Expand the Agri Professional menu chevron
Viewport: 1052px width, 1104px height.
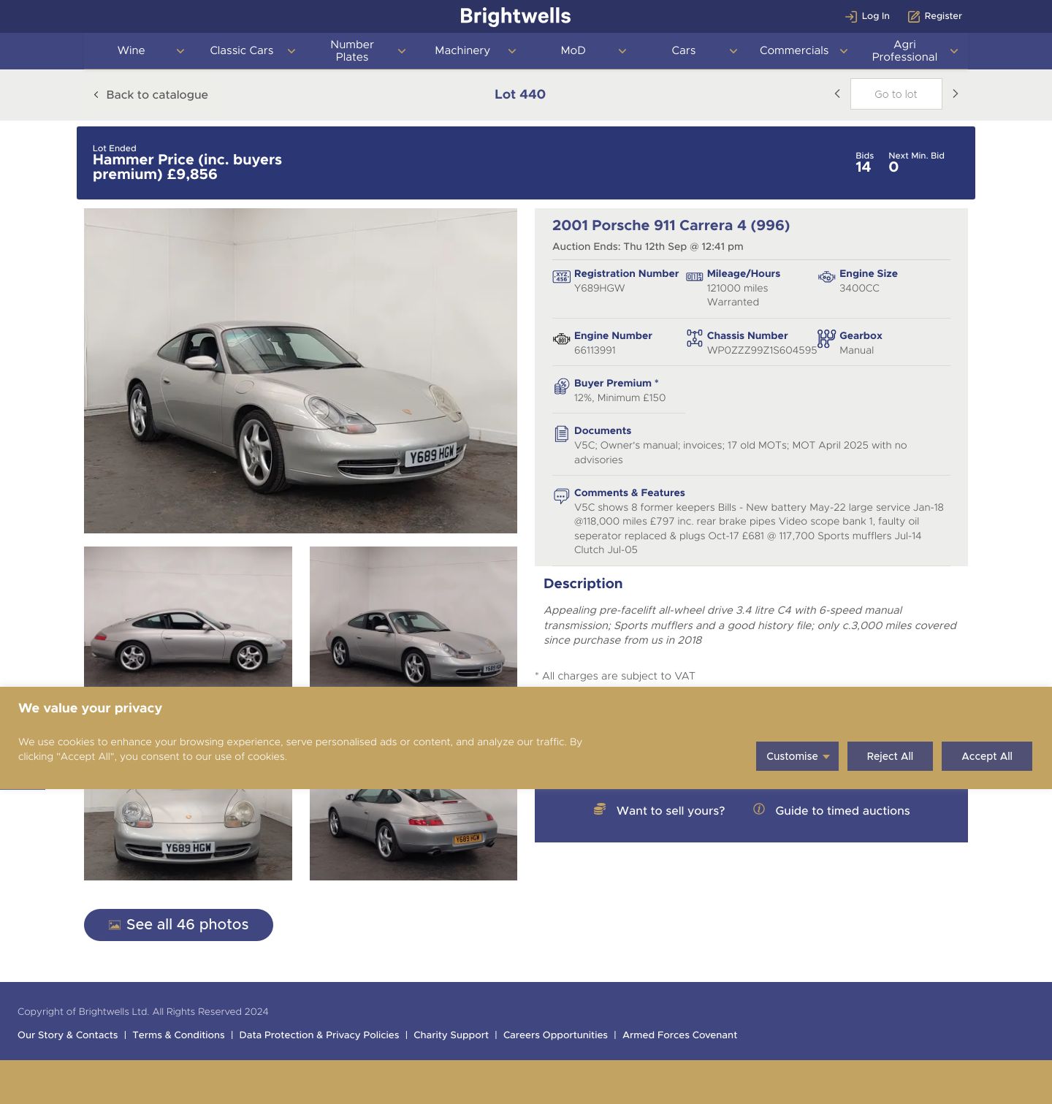point(953,51)
